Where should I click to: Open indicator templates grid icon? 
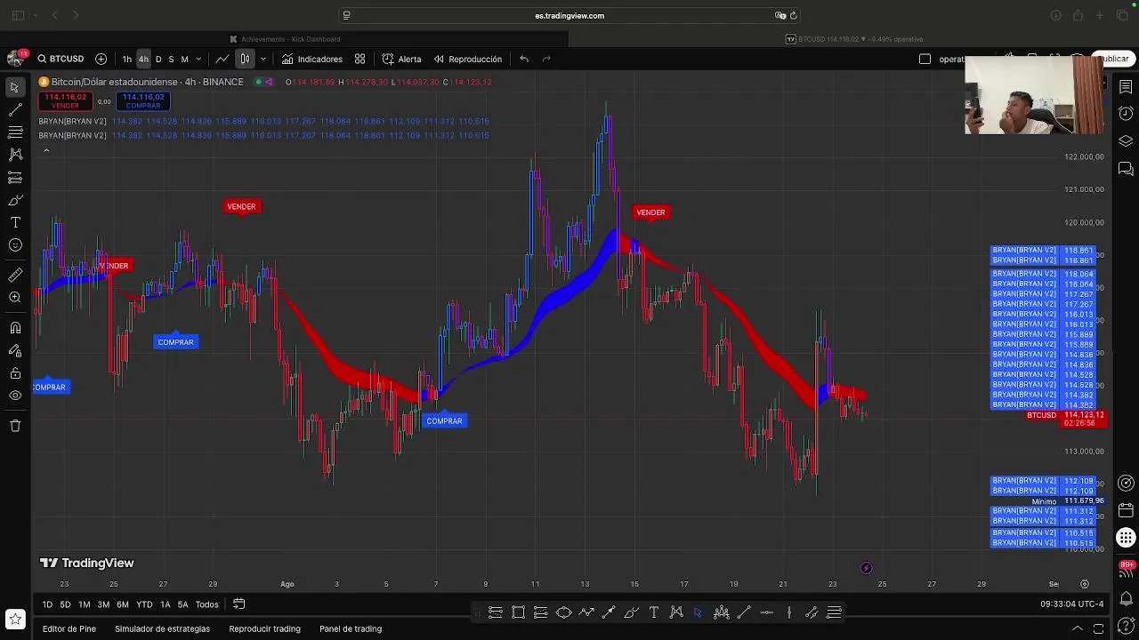(359, 59)
